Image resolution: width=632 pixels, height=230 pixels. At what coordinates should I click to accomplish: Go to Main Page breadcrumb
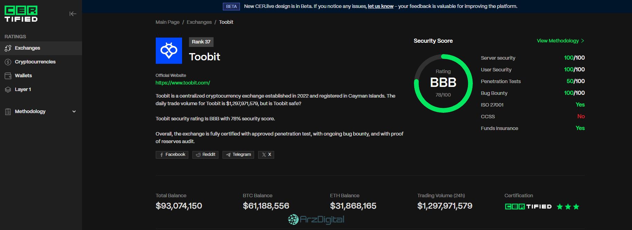click(x=168, y=22)
